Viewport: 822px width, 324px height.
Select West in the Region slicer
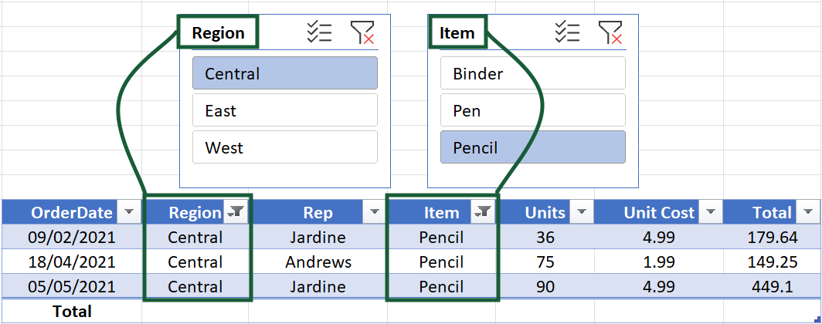pos(284,147)
